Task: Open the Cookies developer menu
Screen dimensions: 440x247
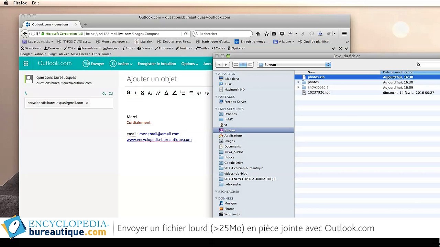Action: pos(53,48)
